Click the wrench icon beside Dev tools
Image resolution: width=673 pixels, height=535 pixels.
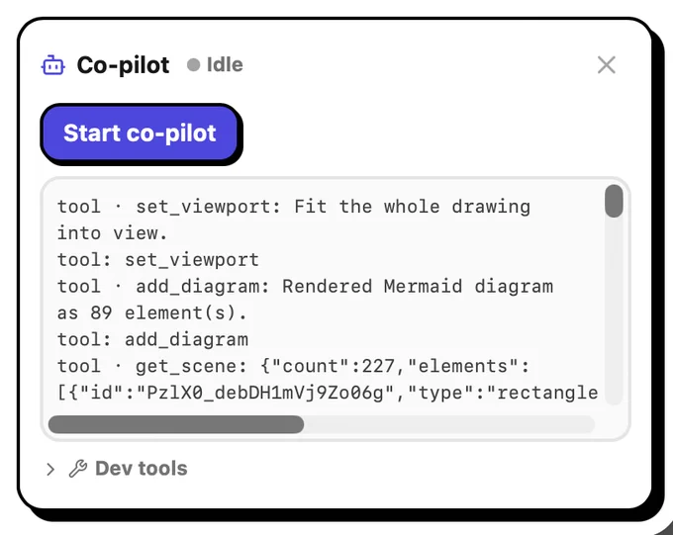click(x=78, y=469)
